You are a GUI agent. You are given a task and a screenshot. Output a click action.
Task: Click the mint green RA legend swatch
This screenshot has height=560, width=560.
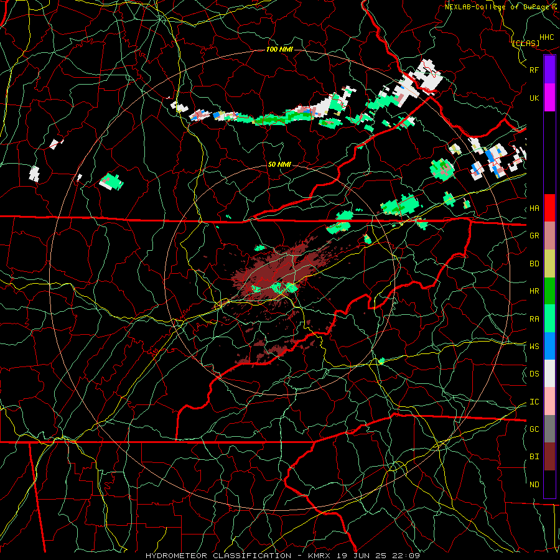pyautogui.click(x=549, y=319)
